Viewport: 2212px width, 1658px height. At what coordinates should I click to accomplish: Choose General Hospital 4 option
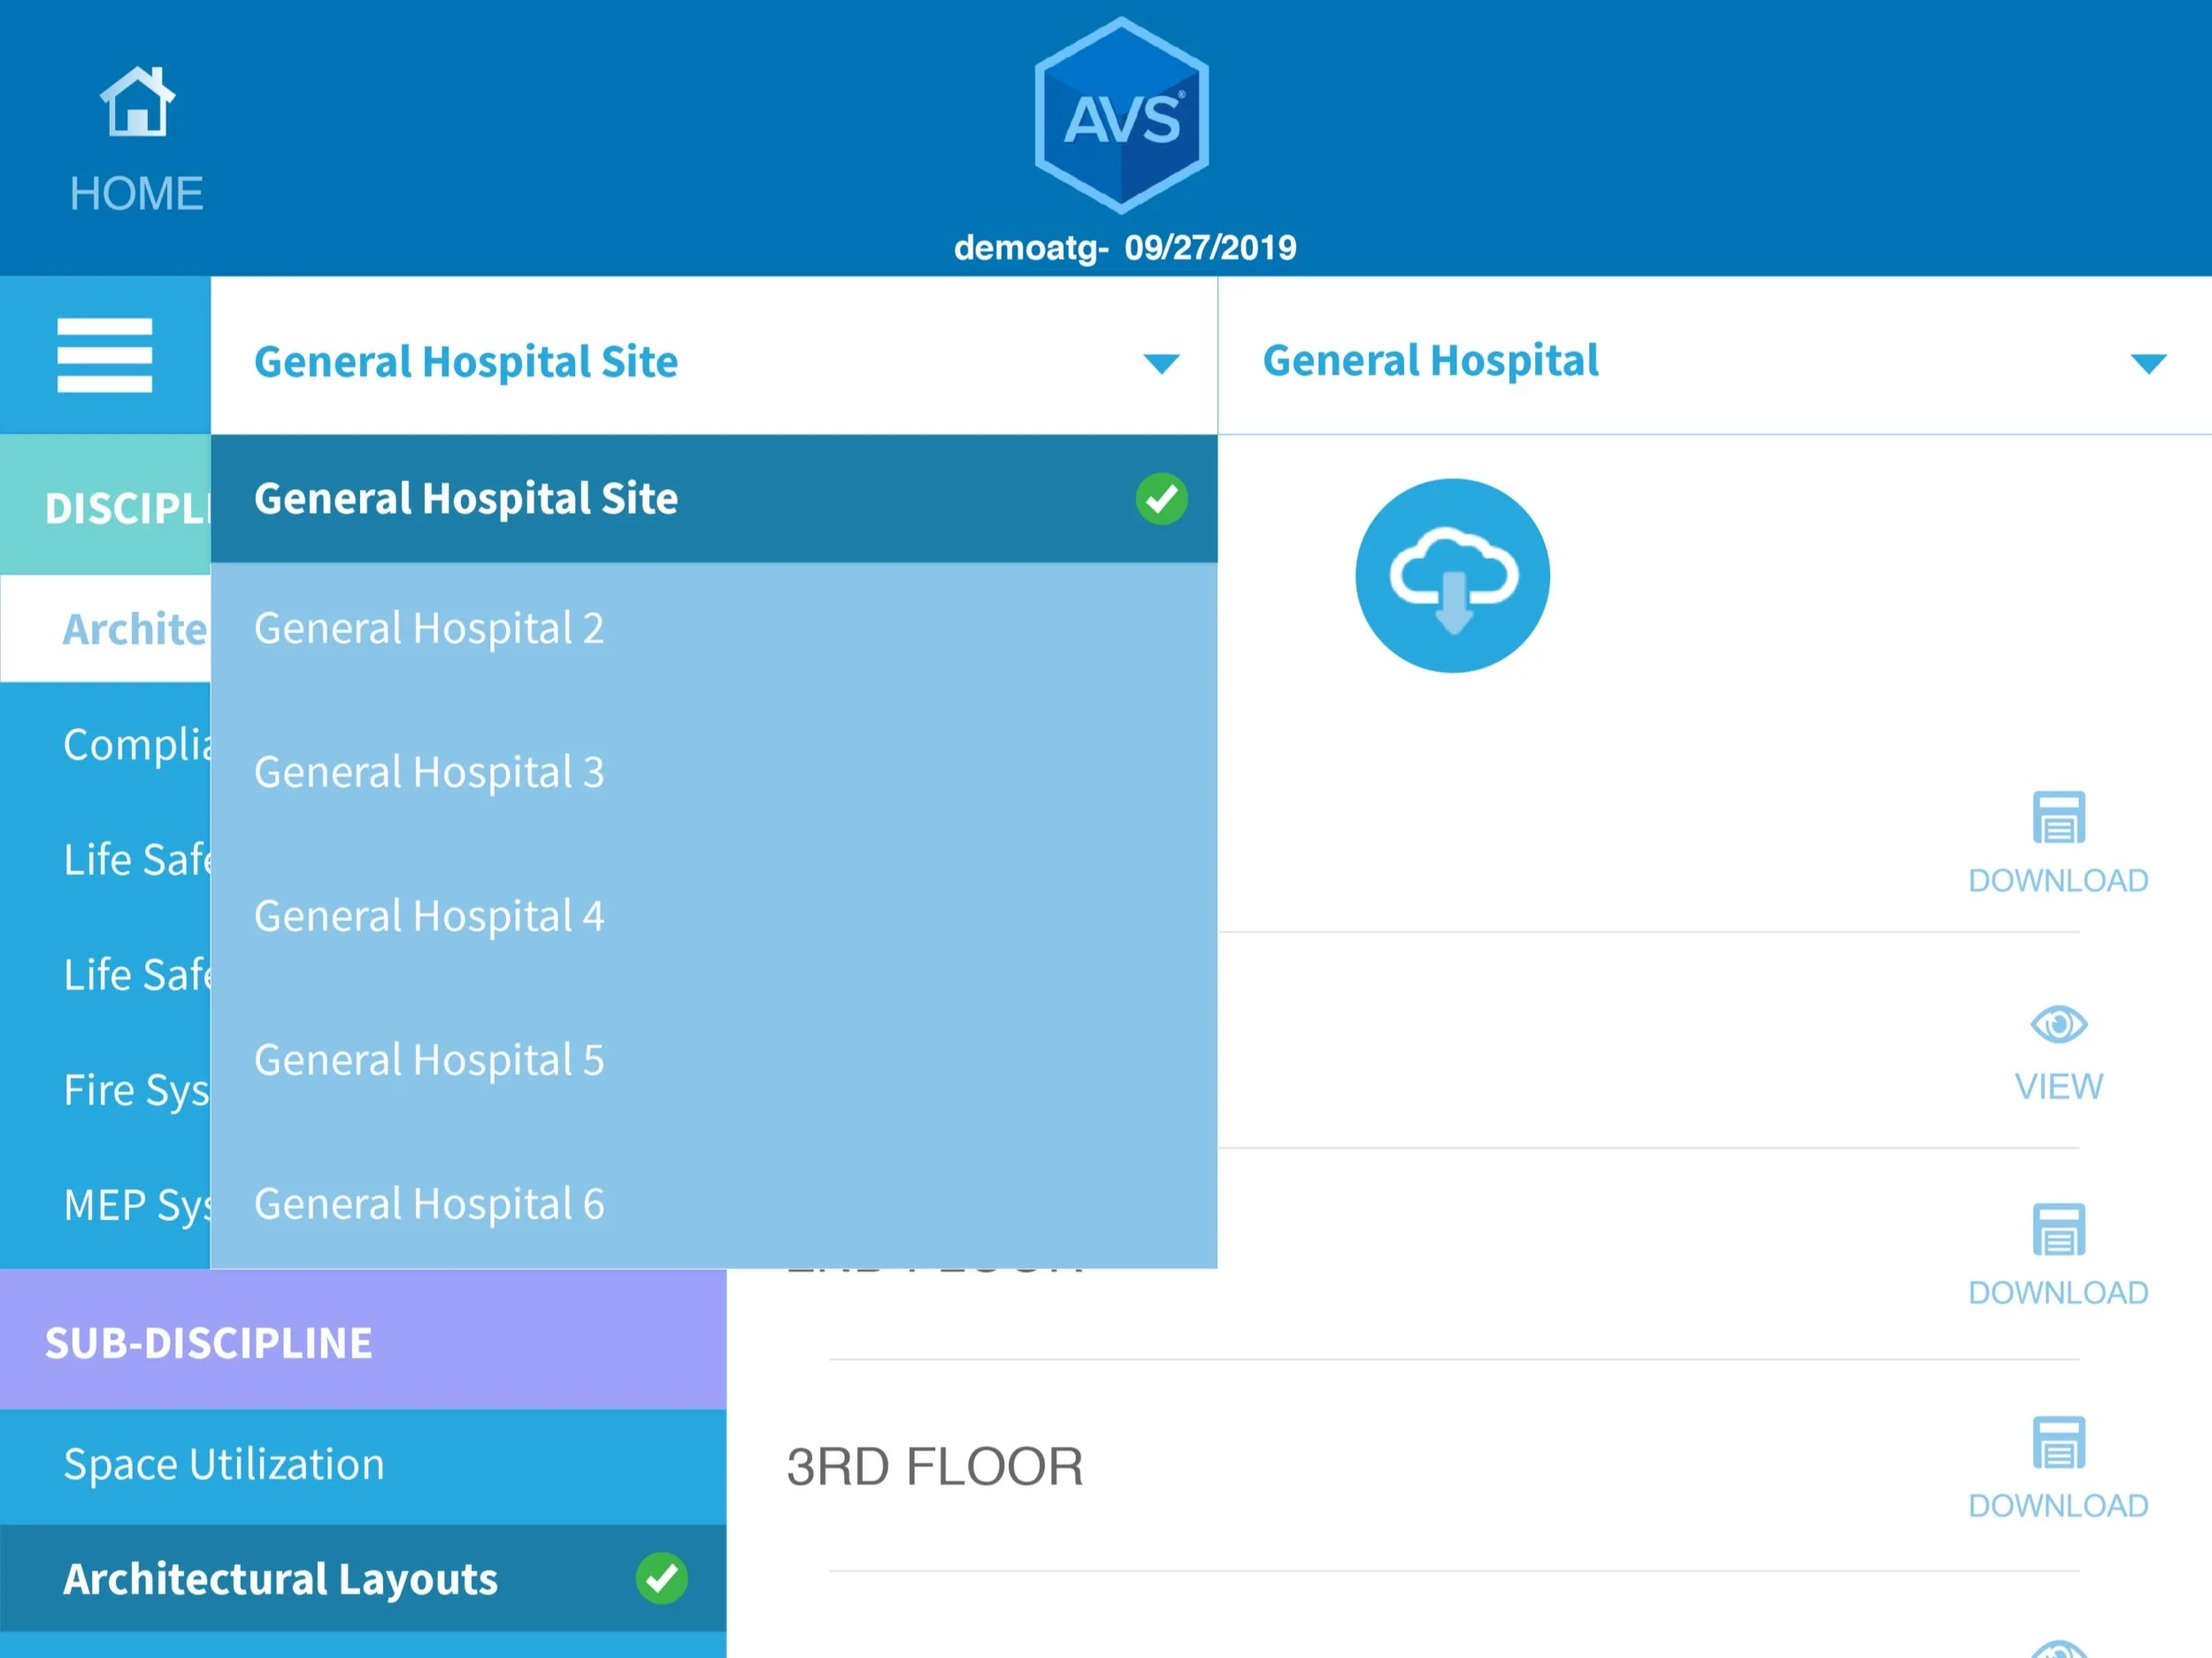point(429,916)
